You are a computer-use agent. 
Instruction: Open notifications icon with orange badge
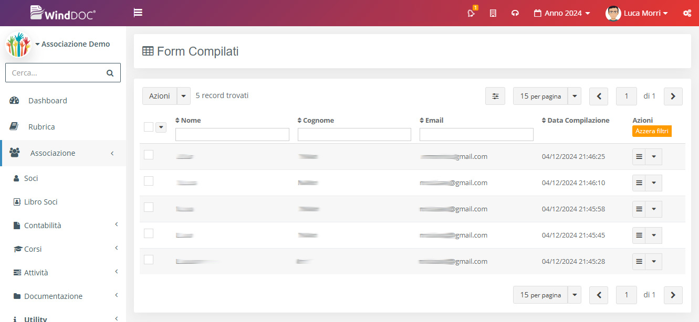coord(472,13)
